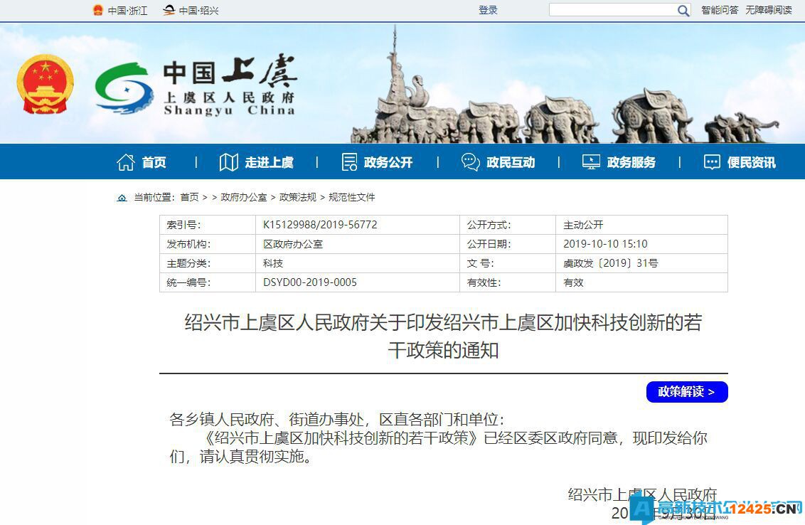Screen dimensions: 805x525
Task: Click the 登录 login link
Action: [488, 10]
